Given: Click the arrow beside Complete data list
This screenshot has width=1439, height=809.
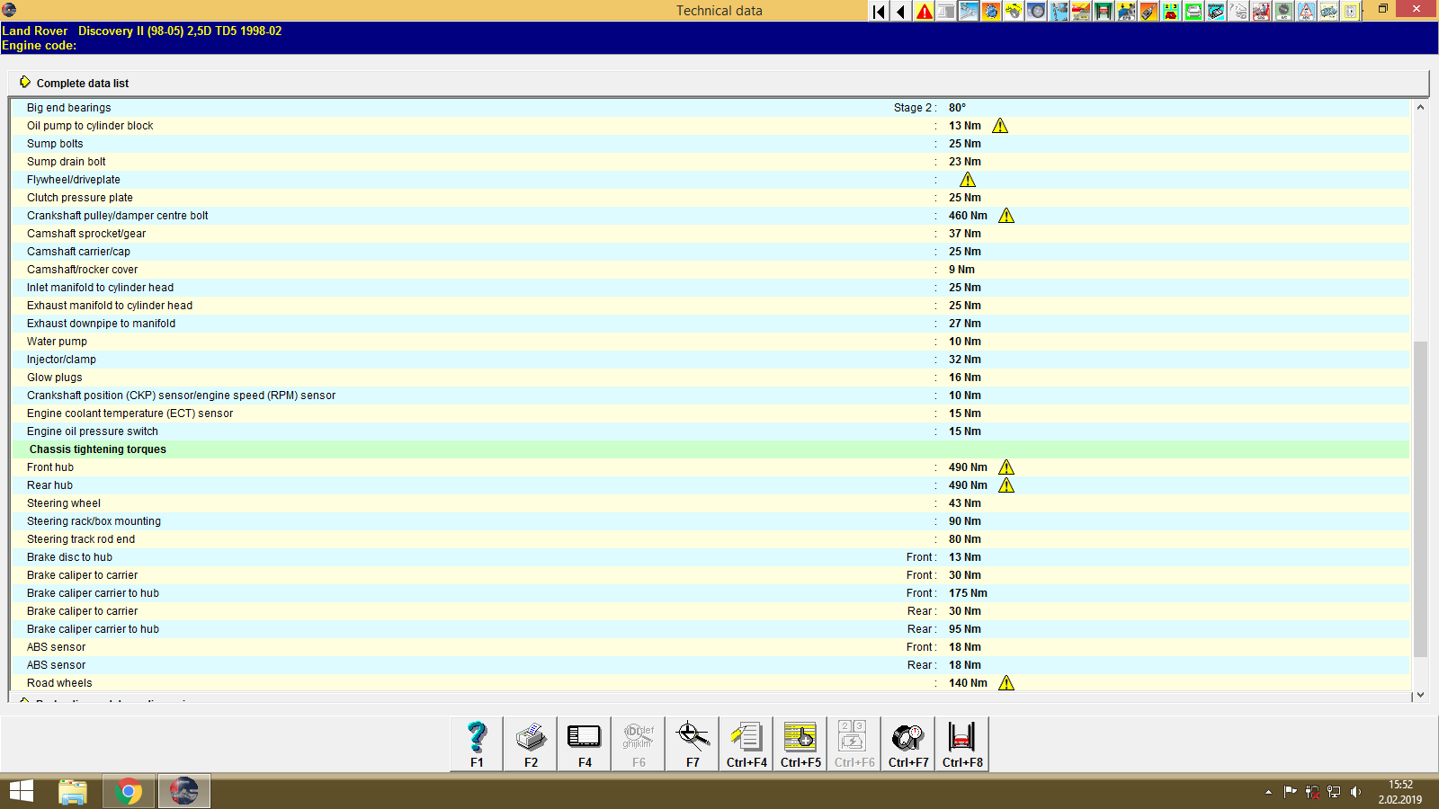Looking at the screenshot, I should pos(25,83).
